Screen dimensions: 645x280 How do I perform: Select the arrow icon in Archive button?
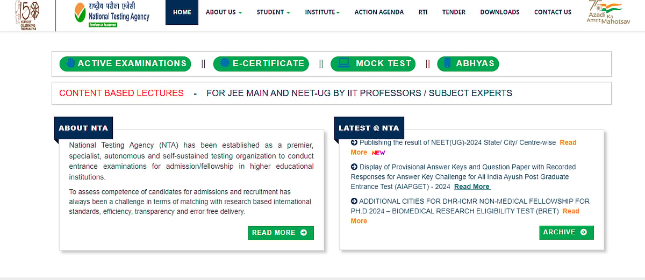pos(584,232)
